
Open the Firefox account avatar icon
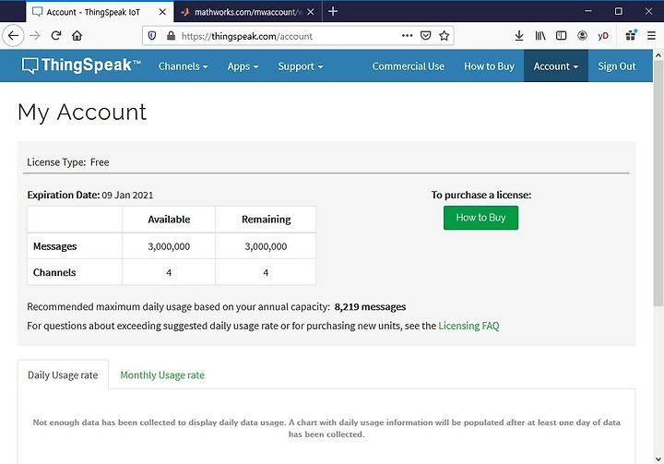tap(582, 36)
